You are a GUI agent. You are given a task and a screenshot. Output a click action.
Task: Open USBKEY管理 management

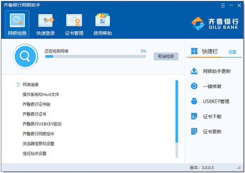coord(216,101)
